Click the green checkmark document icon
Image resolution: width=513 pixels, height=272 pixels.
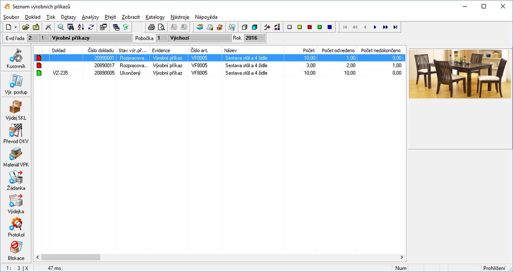click(x=126, y=27)
